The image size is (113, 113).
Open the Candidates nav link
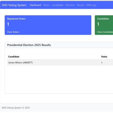tap(58, 5)
